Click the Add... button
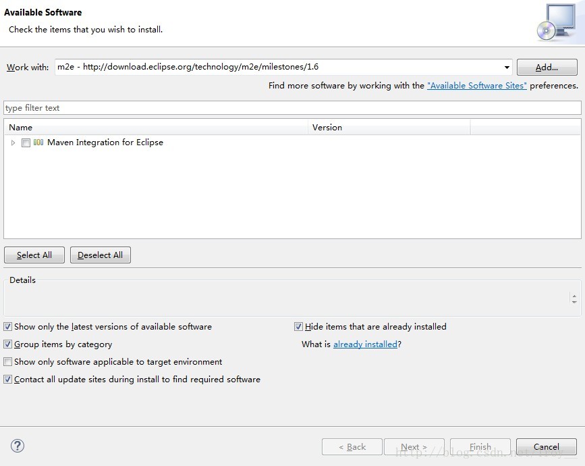585x466 pixels. [547, 68]
